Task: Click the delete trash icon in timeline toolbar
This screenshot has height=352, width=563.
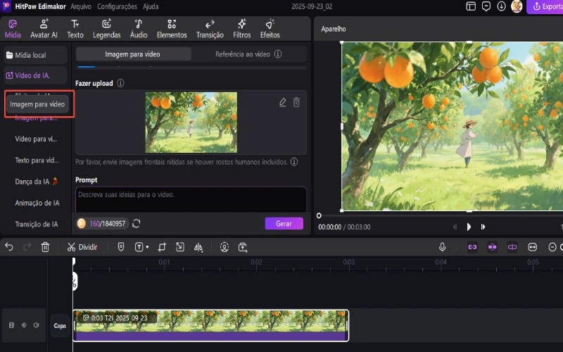Action: pos(45,247)
